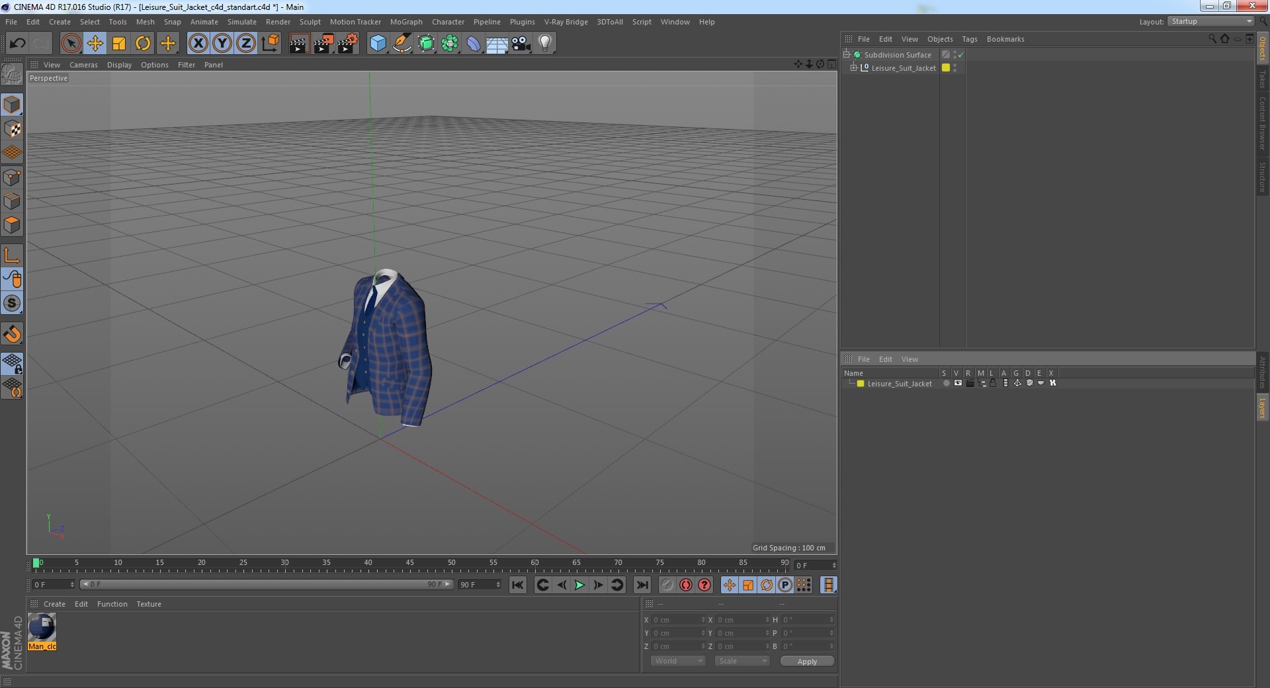Toggle X axis lock
This screenshot has height=688, width=1270.
(198, 44)
